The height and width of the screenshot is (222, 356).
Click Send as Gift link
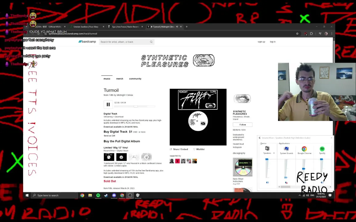[110, 136]
